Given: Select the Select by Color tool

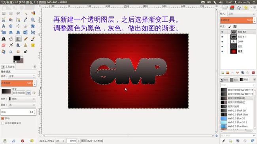Looking at the screenshot, I should click(33, 13).
